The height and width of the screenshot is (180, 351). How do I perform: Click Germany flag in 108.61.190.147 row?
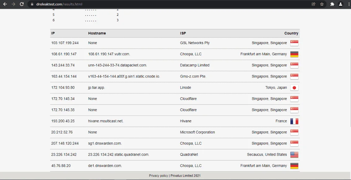[295, 54]
